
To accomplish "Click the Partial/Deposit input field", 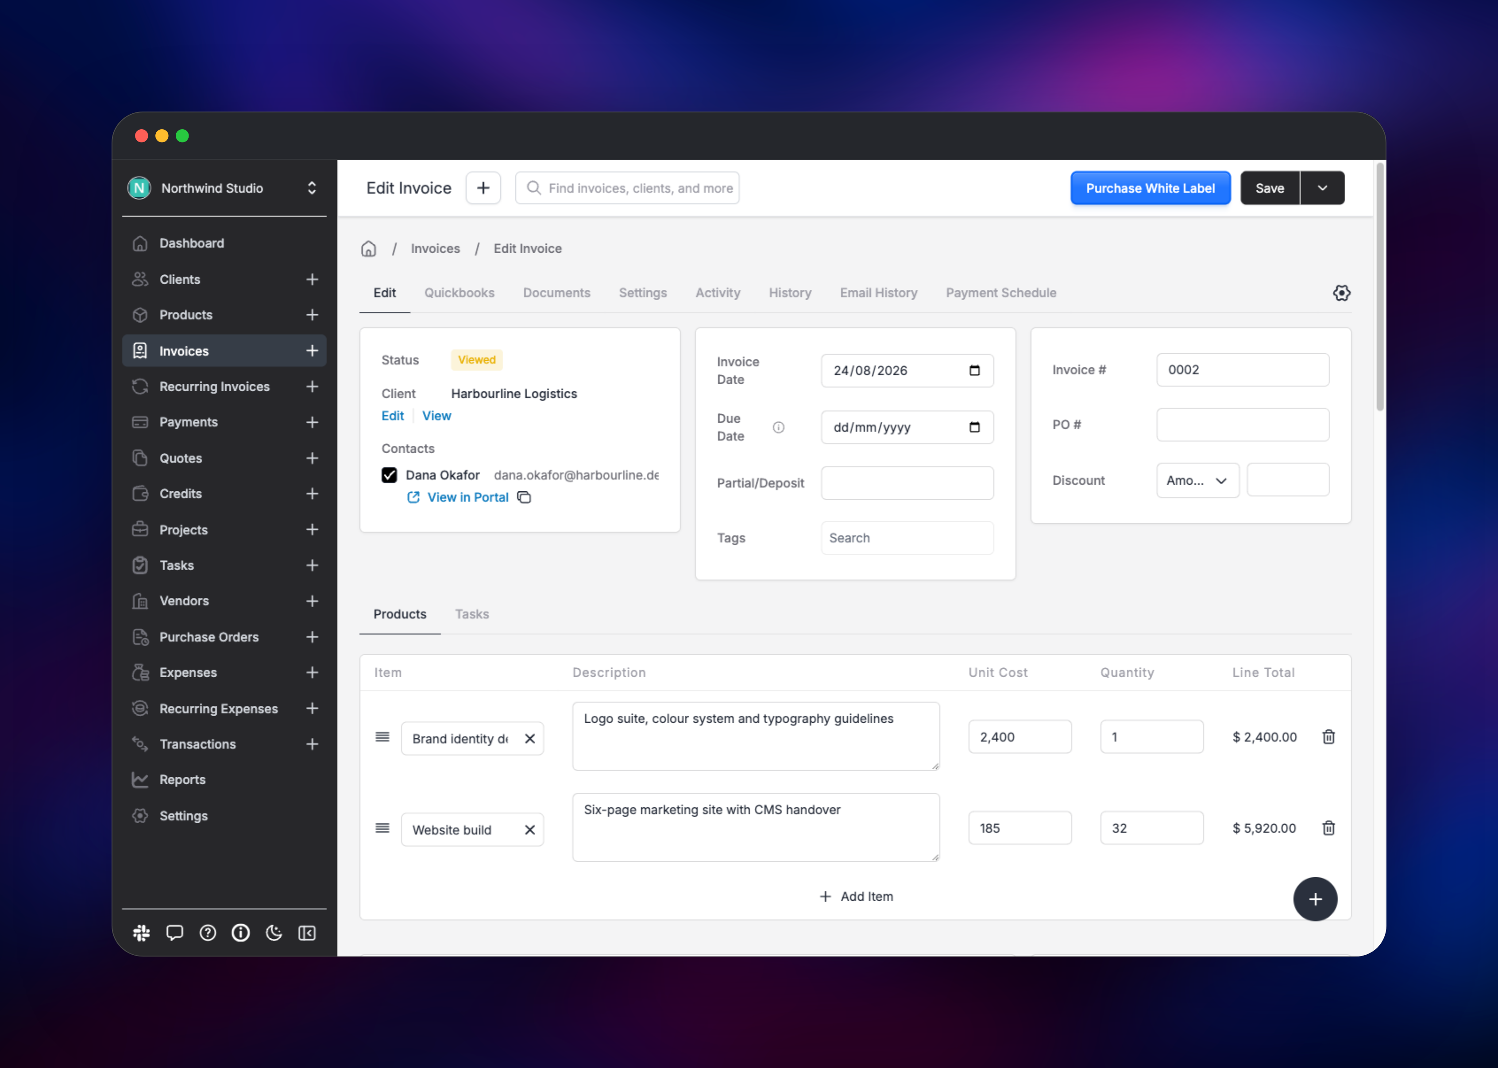I will (907, 483).
